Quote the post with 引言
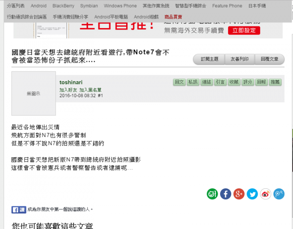The image size is (293, 229). point(220,82)
